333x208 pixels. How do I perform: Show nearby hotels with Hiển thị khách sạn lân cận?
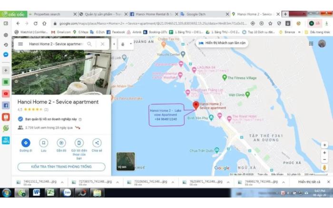click(222, 43)
